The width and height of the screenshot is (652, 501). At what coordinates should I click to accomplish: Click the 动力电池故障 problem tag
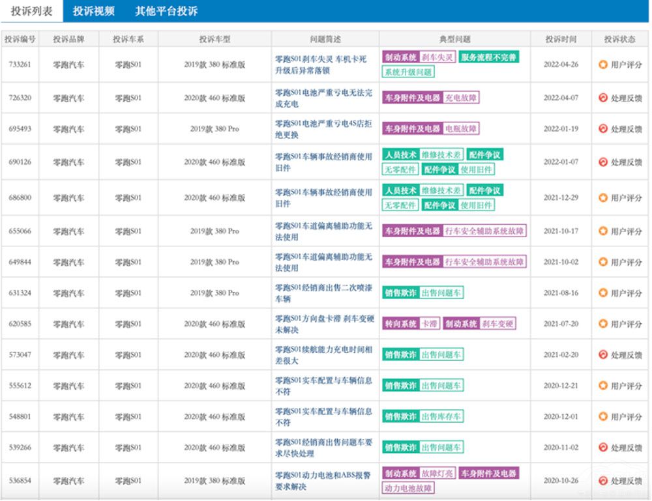tap(409, 487)
